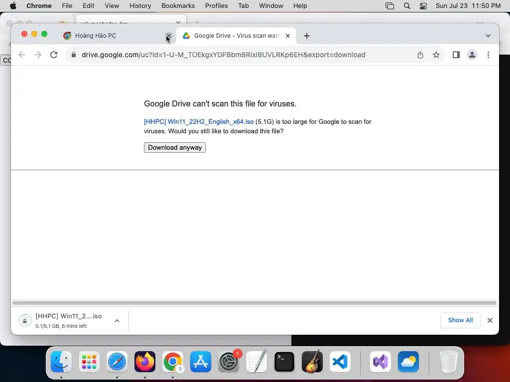510x382 pixels.
Task: Open the Chrome application menu
Action: (x=39, y=6)
